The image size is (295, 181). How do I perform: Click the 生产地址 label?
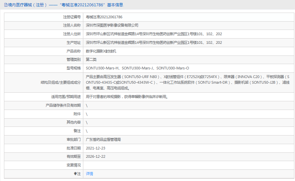[x=74, y=43]
